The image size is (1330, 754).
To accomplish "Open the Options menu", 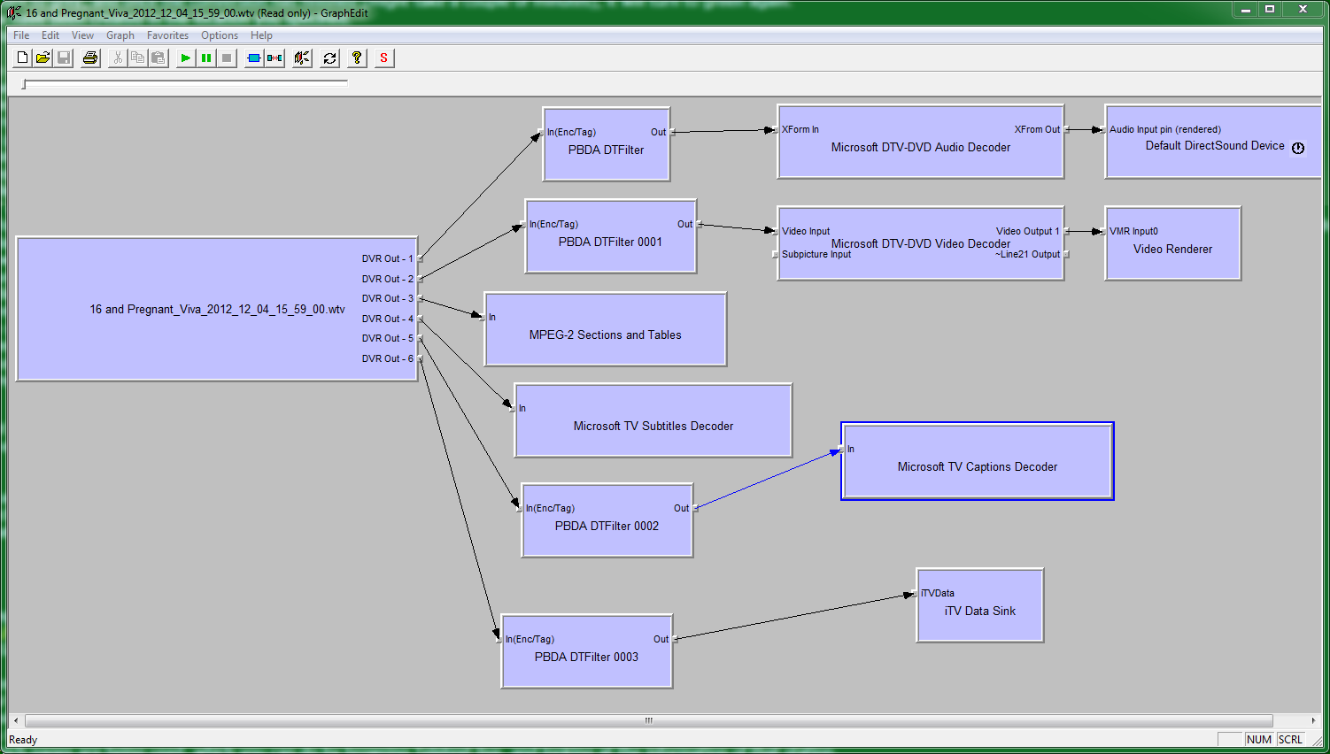I will (x=220, y=35).
